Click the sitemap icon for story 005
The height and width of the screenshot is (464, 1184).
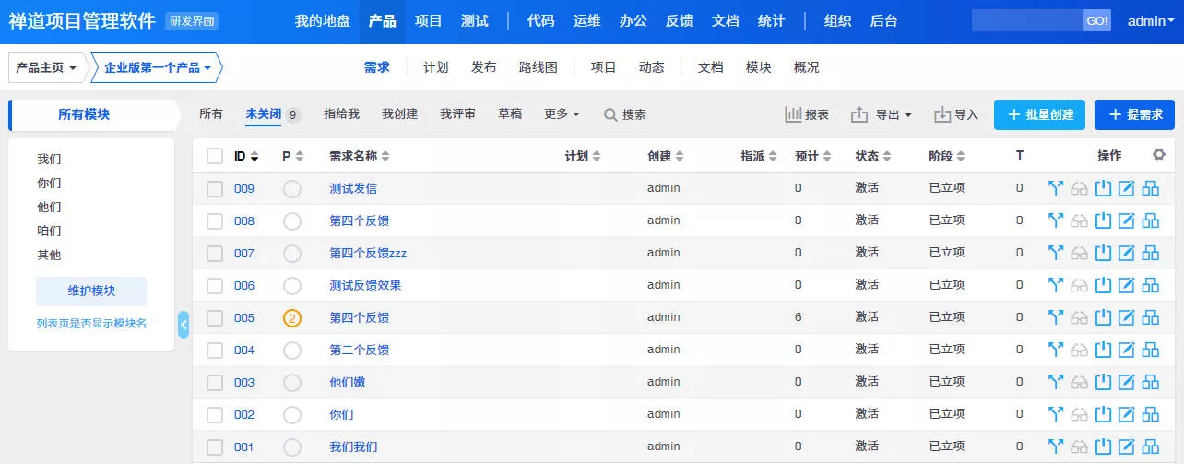[1151, 318]
